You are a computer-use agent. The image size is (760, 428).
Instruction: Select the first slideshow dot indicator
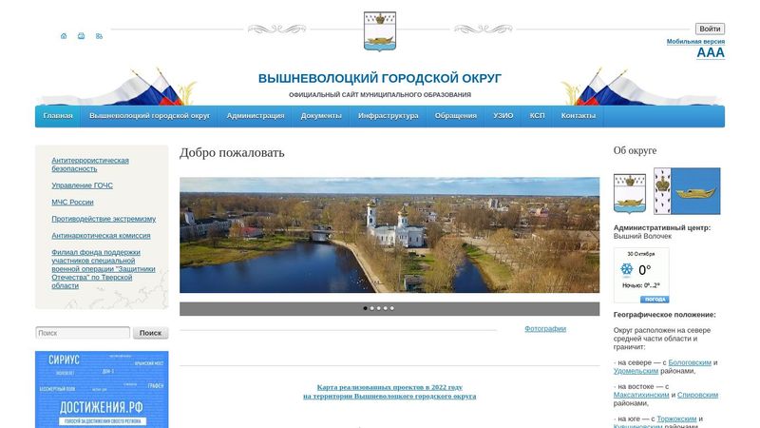pyautogui.click(x=365, y=308)
